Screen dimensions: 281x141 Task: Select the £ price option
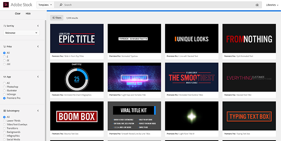pyautogui.click(x=4, y=57)
